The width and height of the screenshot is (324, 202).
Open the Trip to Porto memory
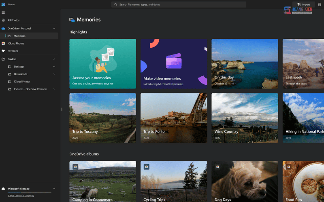pyautogui.click(x=174, y=118)
